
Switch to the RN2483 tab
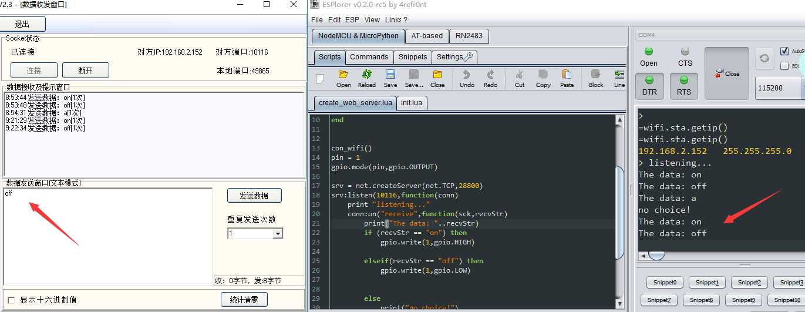[469, 36]
